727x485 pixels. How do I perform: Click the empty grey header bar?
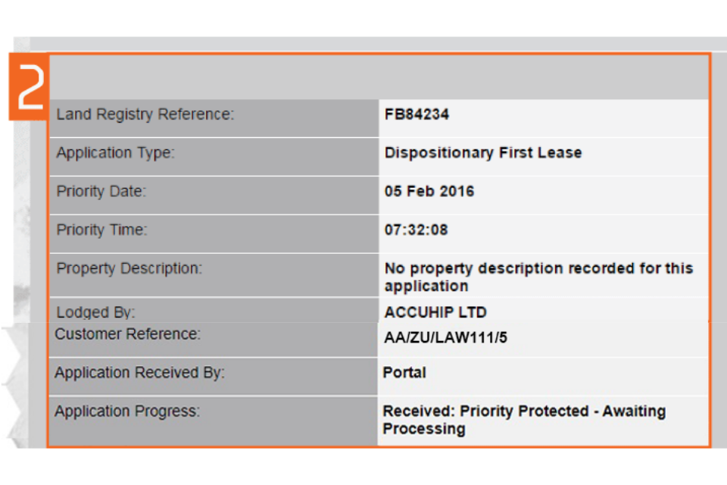coord(379,77)
